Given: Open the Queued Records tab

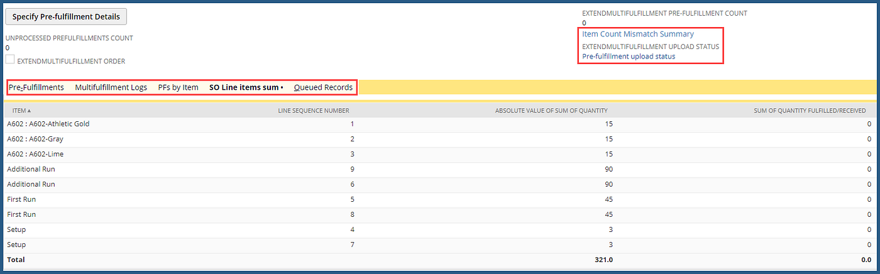Looking at the screenshot, I should (x=323, y=87).
